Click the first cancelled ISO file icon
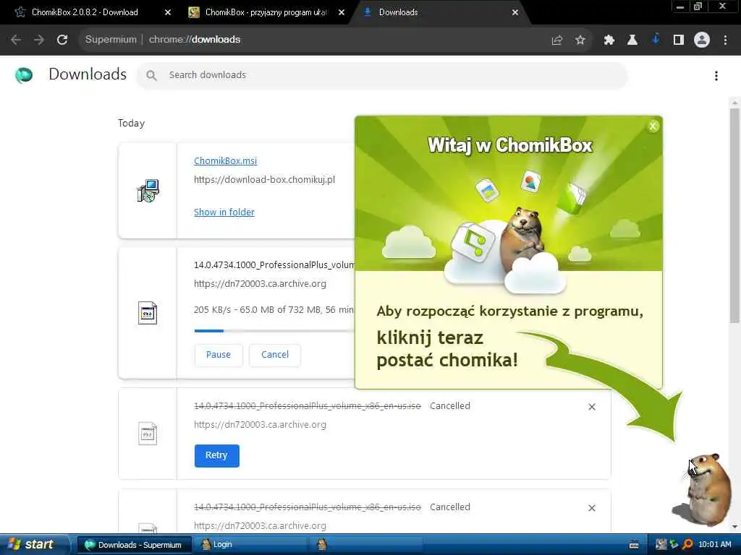This screenshot has height=555, width=741. click(148, 434)
